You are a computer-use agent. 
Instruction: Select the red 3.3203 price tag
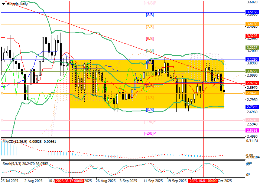(252, 36)
